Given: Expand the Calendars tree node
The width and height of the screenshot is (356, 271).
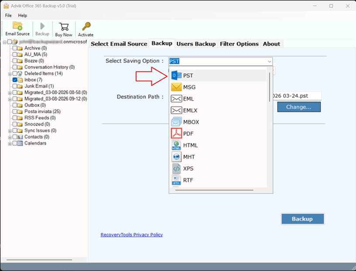Looking at the screenshot, I should tap(10, 144).
